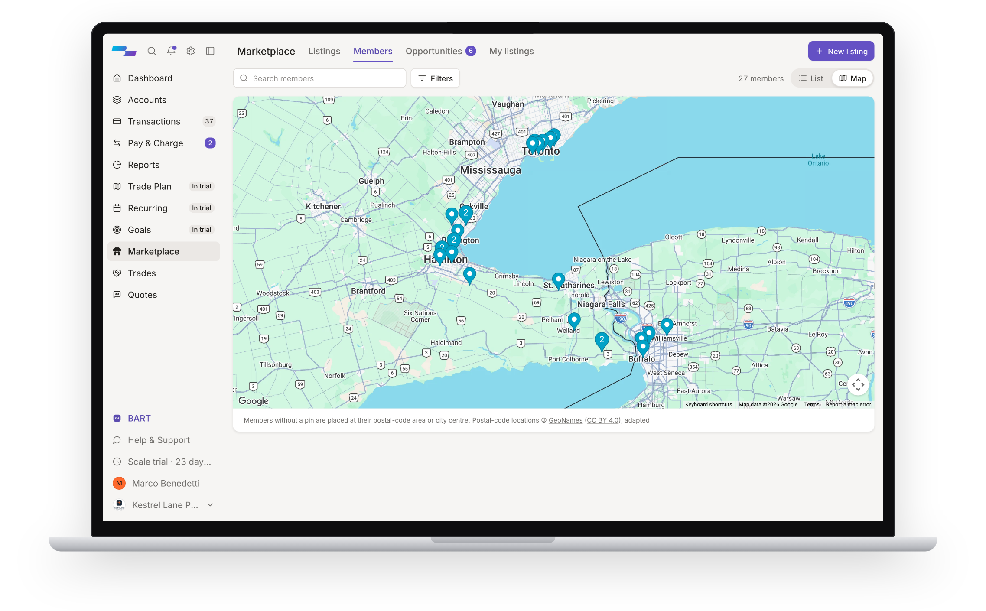Open the settings gear icon
The width and height of the screenshot is (986, 611).
(191, 51)
